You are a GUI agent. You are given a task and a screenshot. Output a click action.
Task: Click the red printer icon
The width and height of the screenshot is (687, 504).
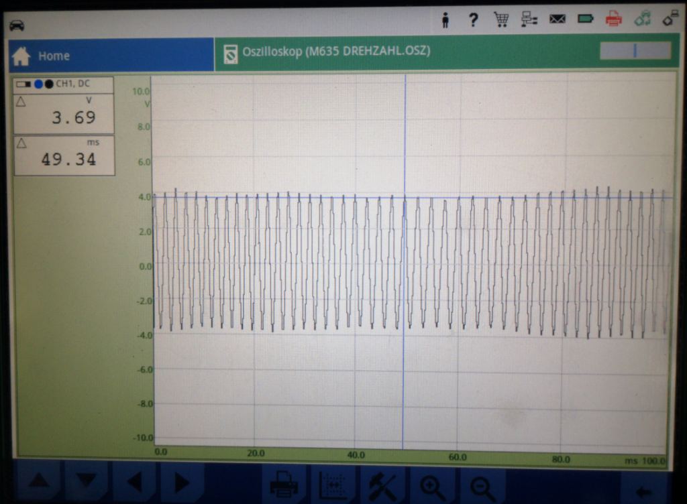click(613, 19)
